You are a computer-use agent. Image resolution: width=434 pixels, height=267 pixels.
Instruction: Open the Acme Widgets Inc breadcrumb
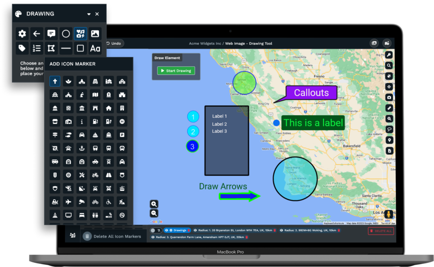(x=205, y=43)
